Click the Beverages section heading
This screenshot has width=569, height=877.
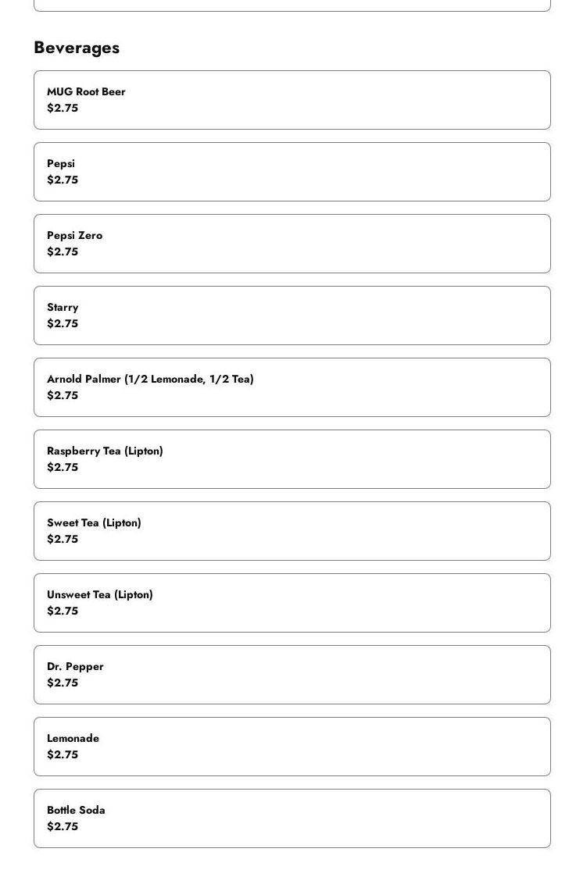click(x=77, y=48)
